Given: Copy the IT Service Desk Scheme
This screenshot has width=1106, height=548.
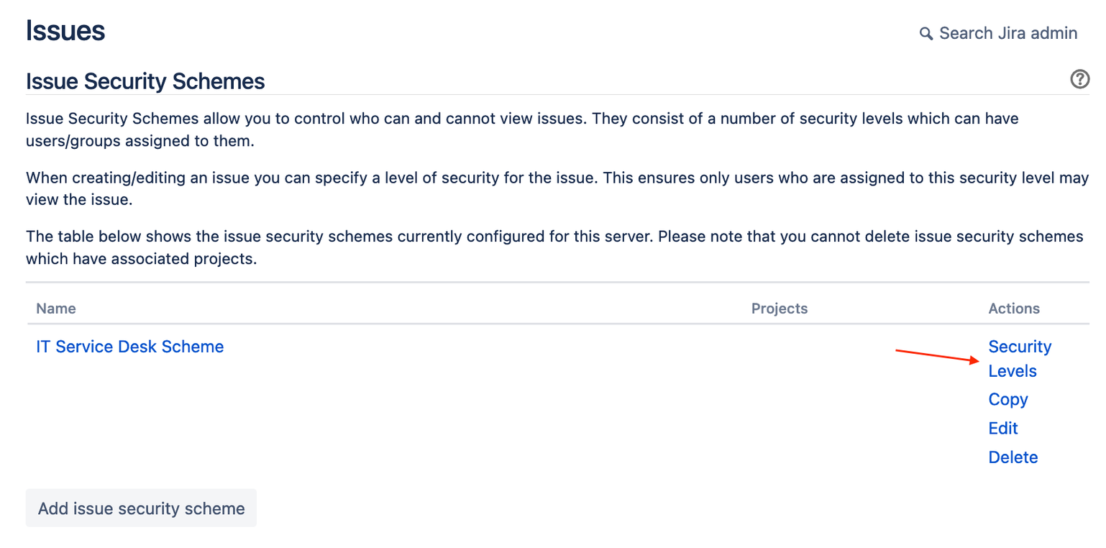Looking at the screenshot, I should (x=1008, y=399).
